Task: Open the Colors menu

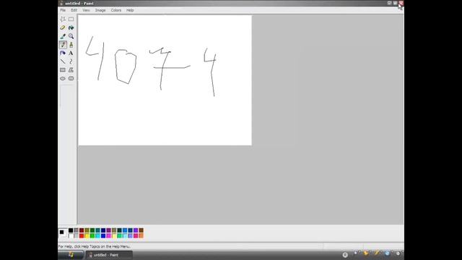Action: click(x=115, y=10)
